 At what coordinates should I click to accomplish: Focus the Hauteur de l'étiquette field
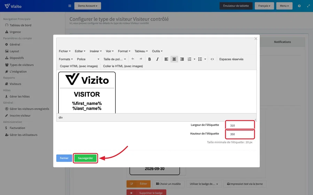(x=240, y=134)
